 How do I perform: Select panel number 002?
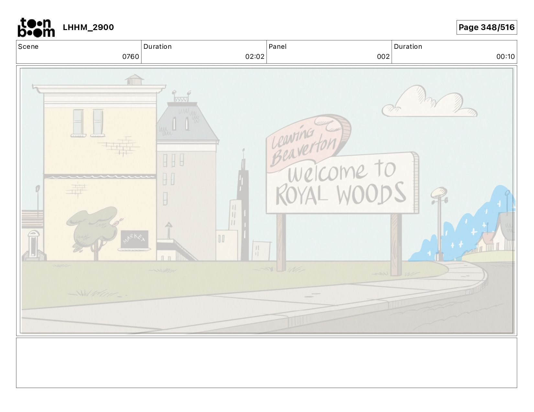383,57
